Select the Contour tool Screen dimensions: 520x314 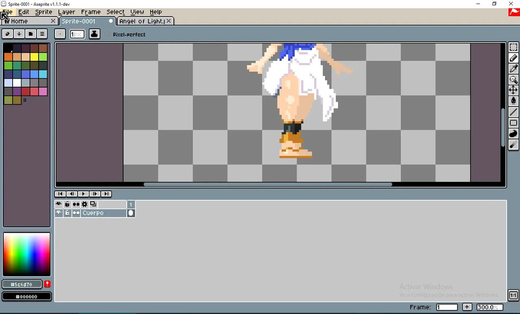(x=513, y=134)
